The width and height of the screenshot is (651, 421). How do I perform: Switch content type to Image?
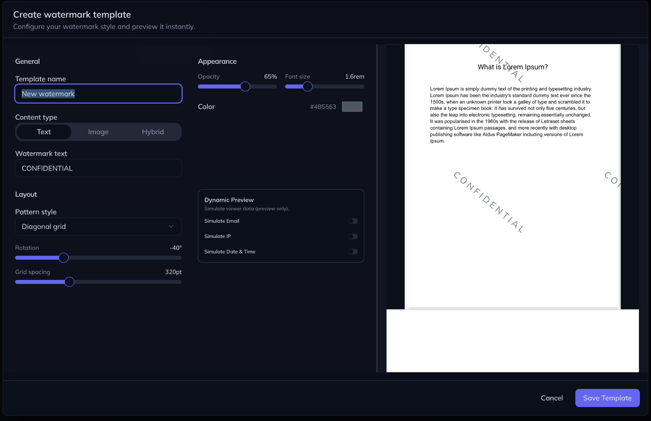click(x=98, y=132)
